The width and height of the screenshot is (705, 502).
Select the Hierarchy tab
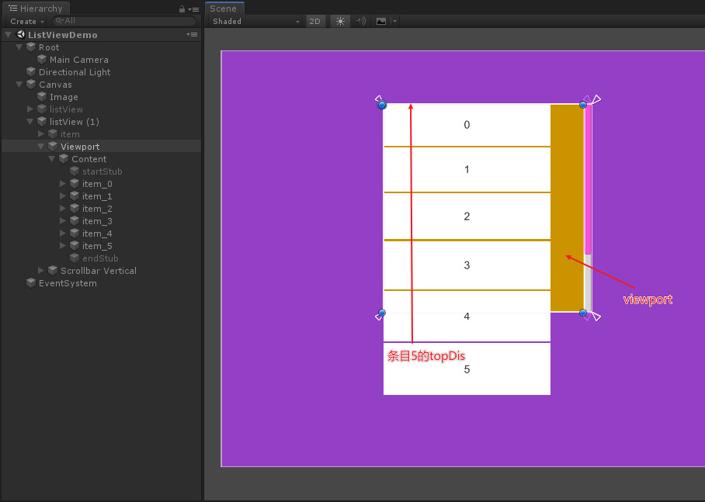click(36, 9)
